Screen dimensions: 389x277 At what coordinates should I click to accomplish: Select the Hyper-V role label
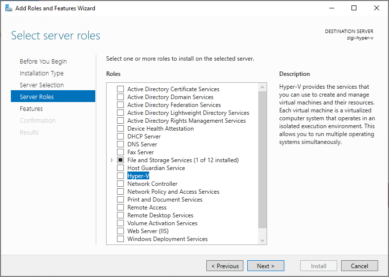coord(138,176)
